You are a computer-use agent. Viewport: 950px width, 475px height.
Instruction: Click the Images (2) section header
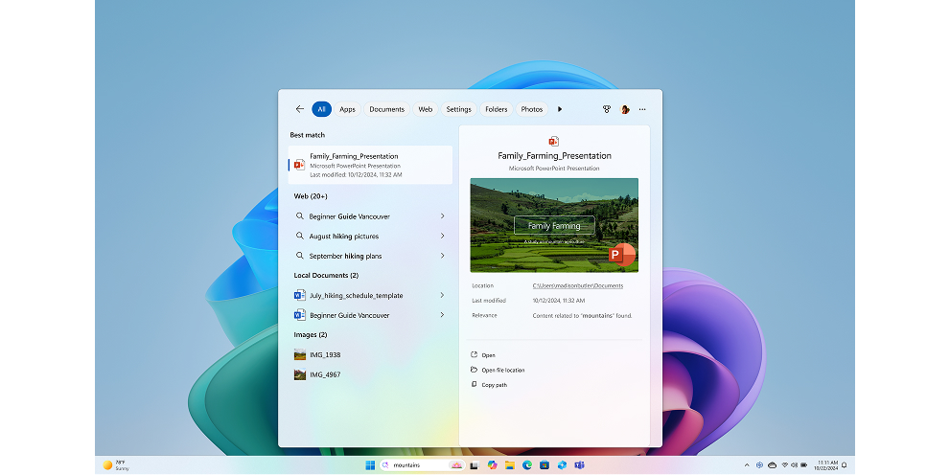tap(311, 334)
